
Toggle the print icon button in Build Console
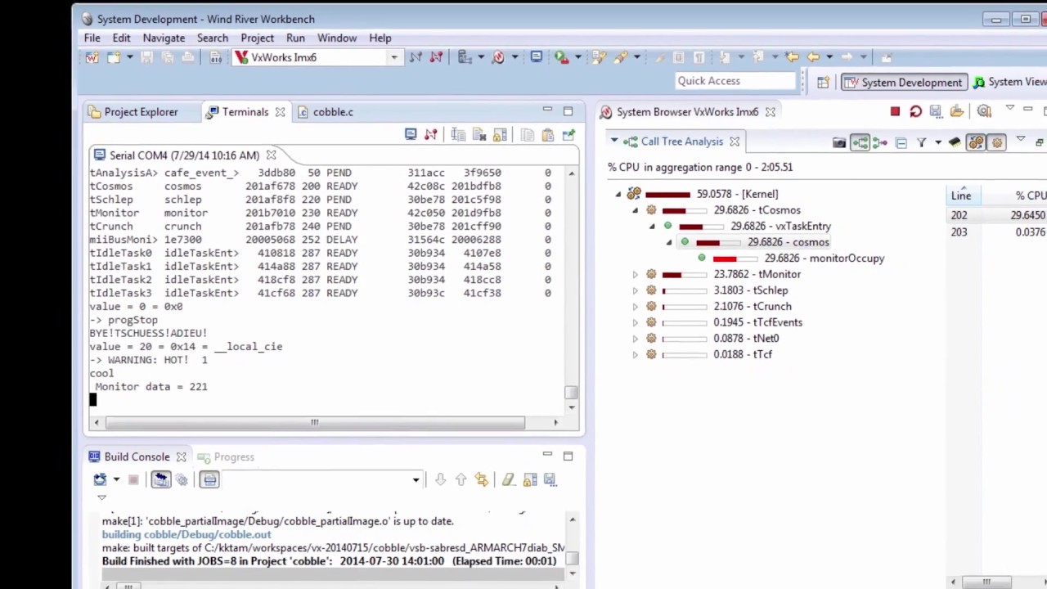(209, 479)
